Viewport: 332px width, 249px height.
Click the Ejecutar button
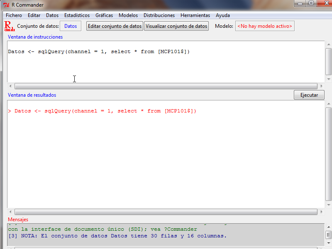(309, 95)
